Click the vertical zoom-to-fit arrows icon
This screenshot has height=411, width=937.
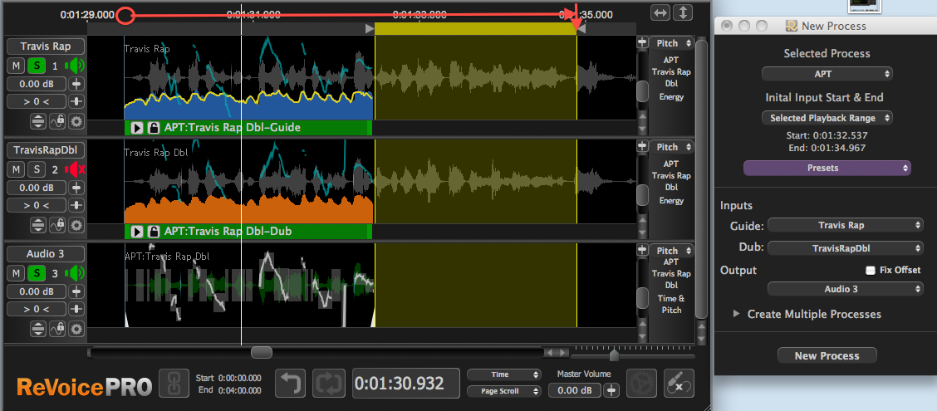[x=682, y=13]
